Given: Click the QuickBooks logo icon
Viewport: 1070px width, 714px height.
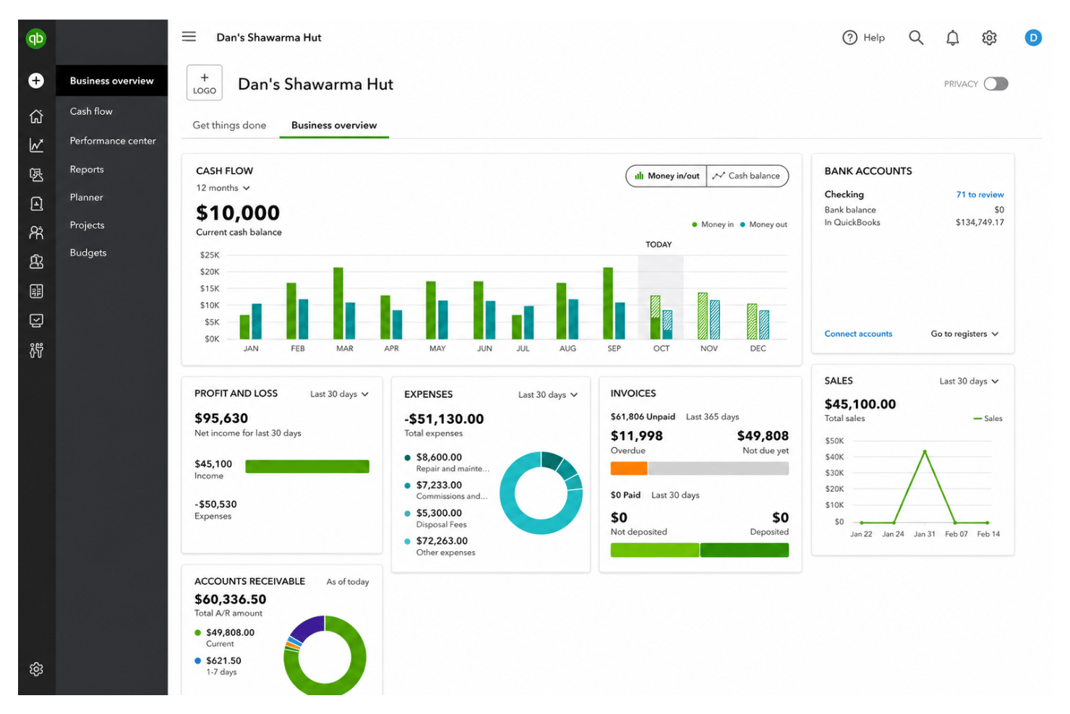Looking at the screenshot, I should click(x=36, y=38).
